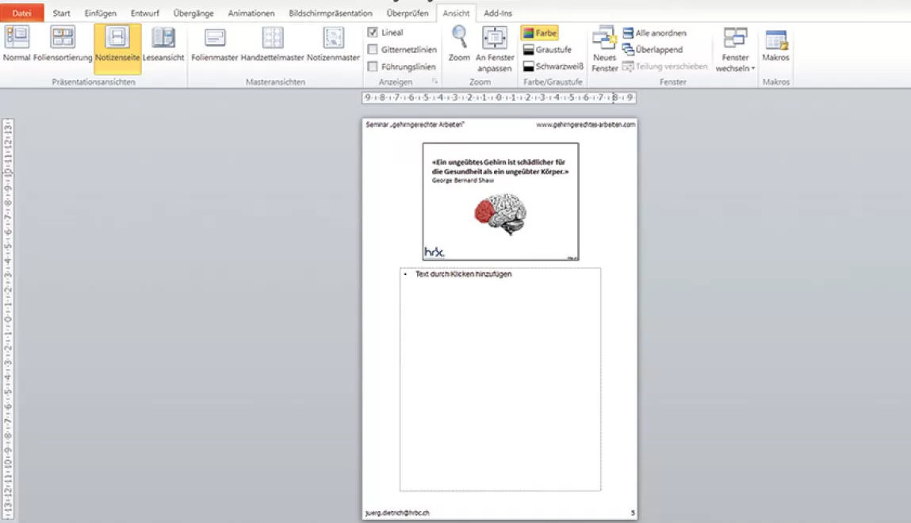Select Graustufe color mode
The height and width of the screenshot is (523, 911).
(x=546, y=50)
